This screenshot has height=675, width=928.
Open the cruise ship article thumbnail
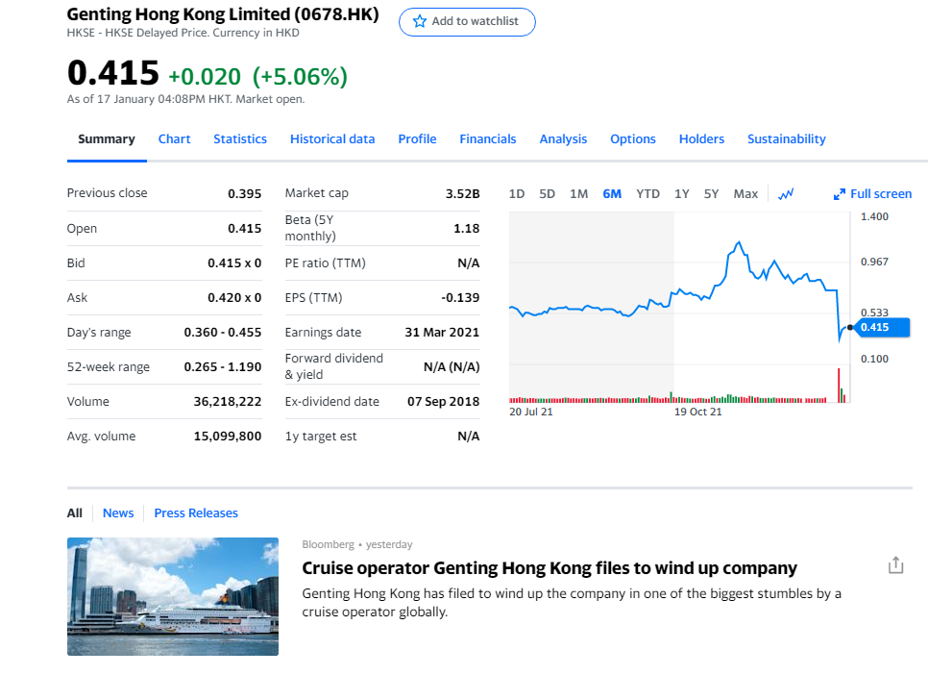point(173,596)
